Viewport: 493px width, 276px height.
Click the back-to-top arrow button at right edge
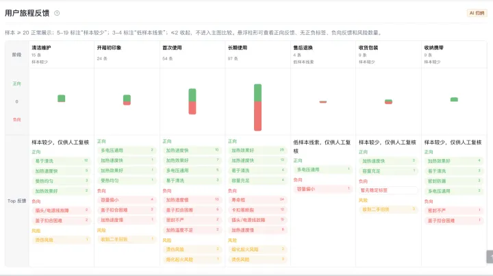[x=490, y=257]
